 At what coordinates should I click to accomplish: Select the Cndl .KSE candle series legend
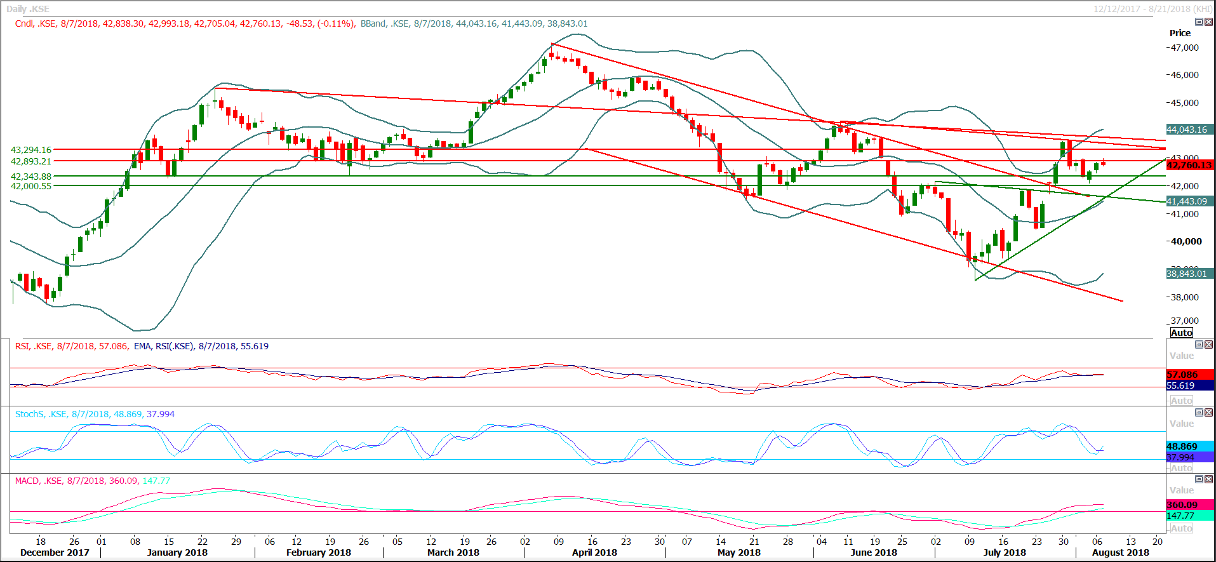tap(185, 23)
